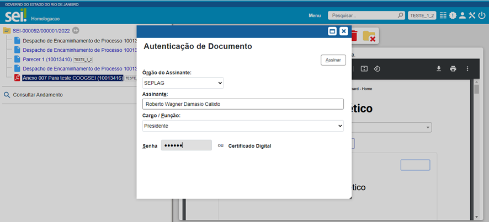Click the power logout icon
Viewport: 489px width, 222px height.
point(482,15)
